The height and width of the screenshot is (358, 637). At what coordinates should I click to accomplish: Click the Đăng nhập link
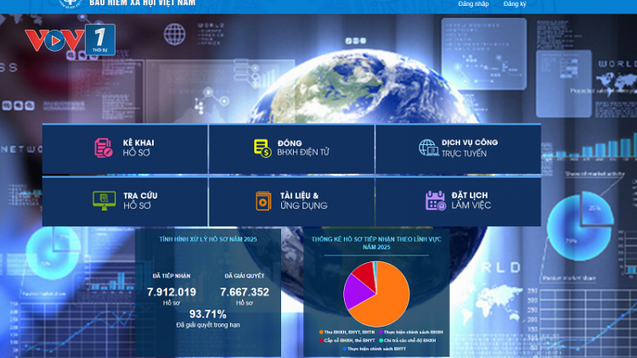pyautogui.click(x=473, y=4)
